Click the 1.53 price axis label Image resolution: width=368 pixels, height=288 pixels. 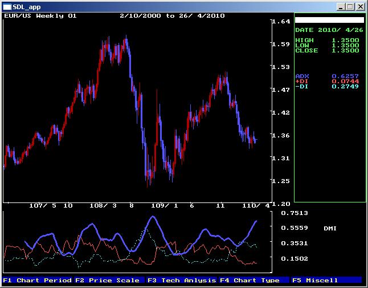(281, 67)
